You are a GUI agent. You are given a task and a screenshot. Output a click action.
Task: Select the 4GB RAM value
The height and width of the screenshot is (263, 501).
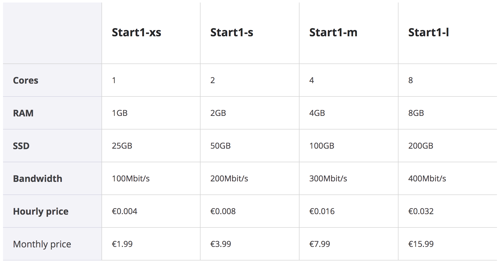[317, 113]
